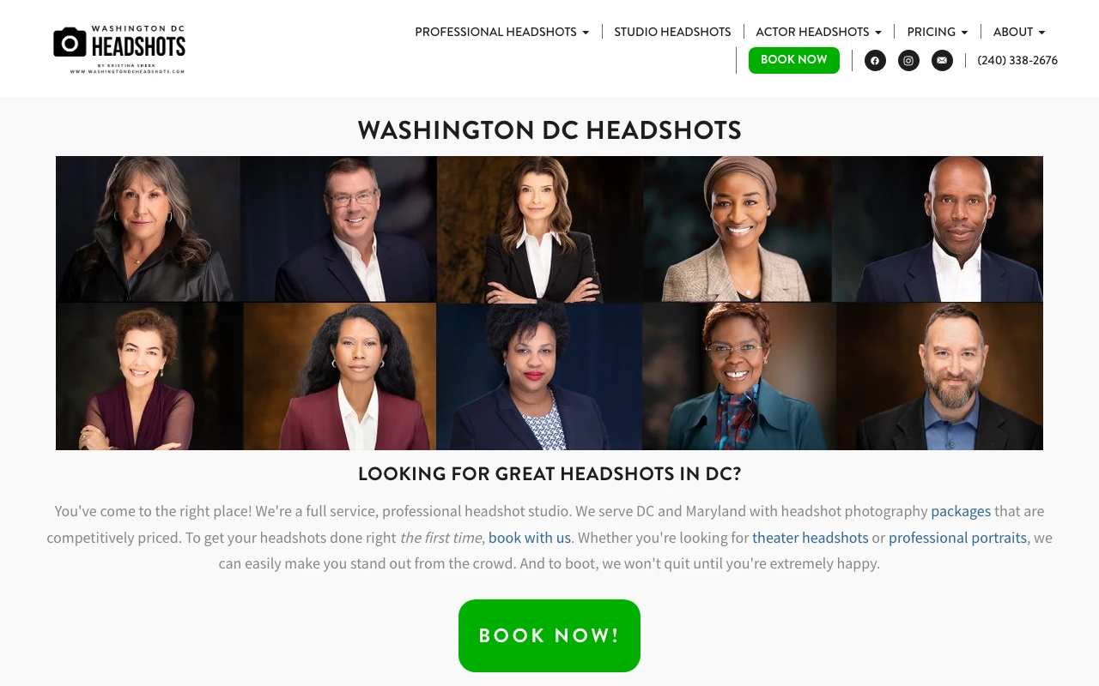The height and width of the screenshot is (686, 1099).
Task: Open the Studio Headshots menu item
Action: (x=672, y=32)
